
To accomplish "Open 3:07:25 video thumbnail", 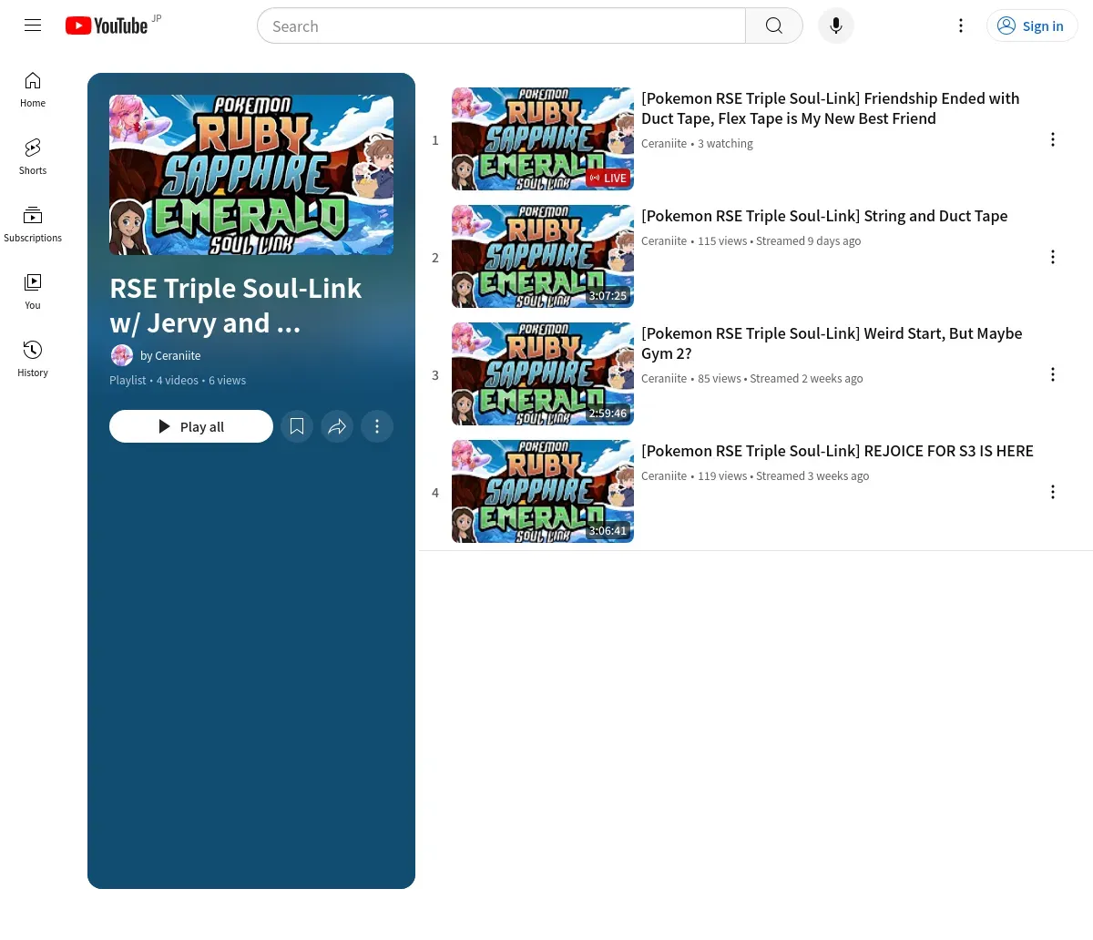I will click(543, 257).
